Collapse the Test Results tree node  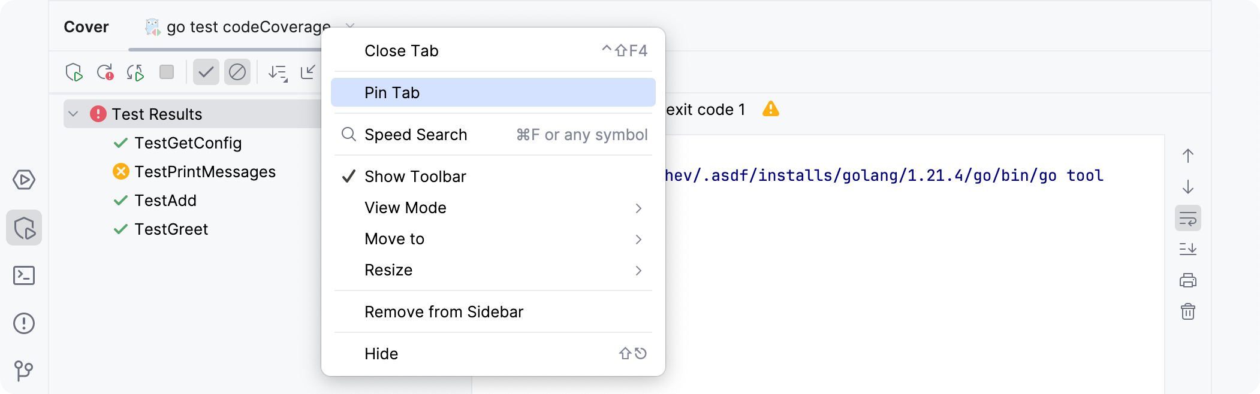pyautogui.click(x=74, y=114)
